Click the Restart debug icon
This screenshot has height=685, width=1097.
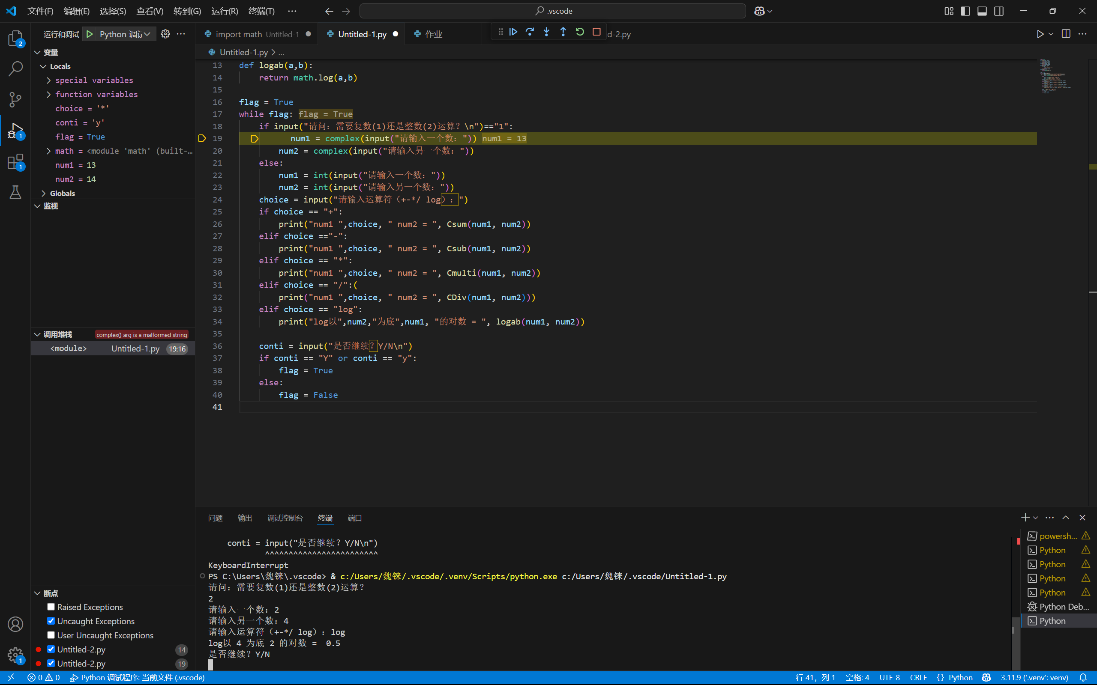[x=580, y=32]
